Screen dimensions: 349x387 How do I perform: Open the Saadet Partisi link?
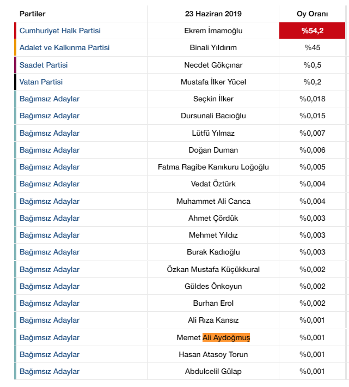[44, 65]
